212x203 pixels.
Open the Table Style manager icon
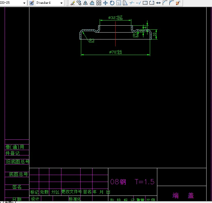(31, 3)
